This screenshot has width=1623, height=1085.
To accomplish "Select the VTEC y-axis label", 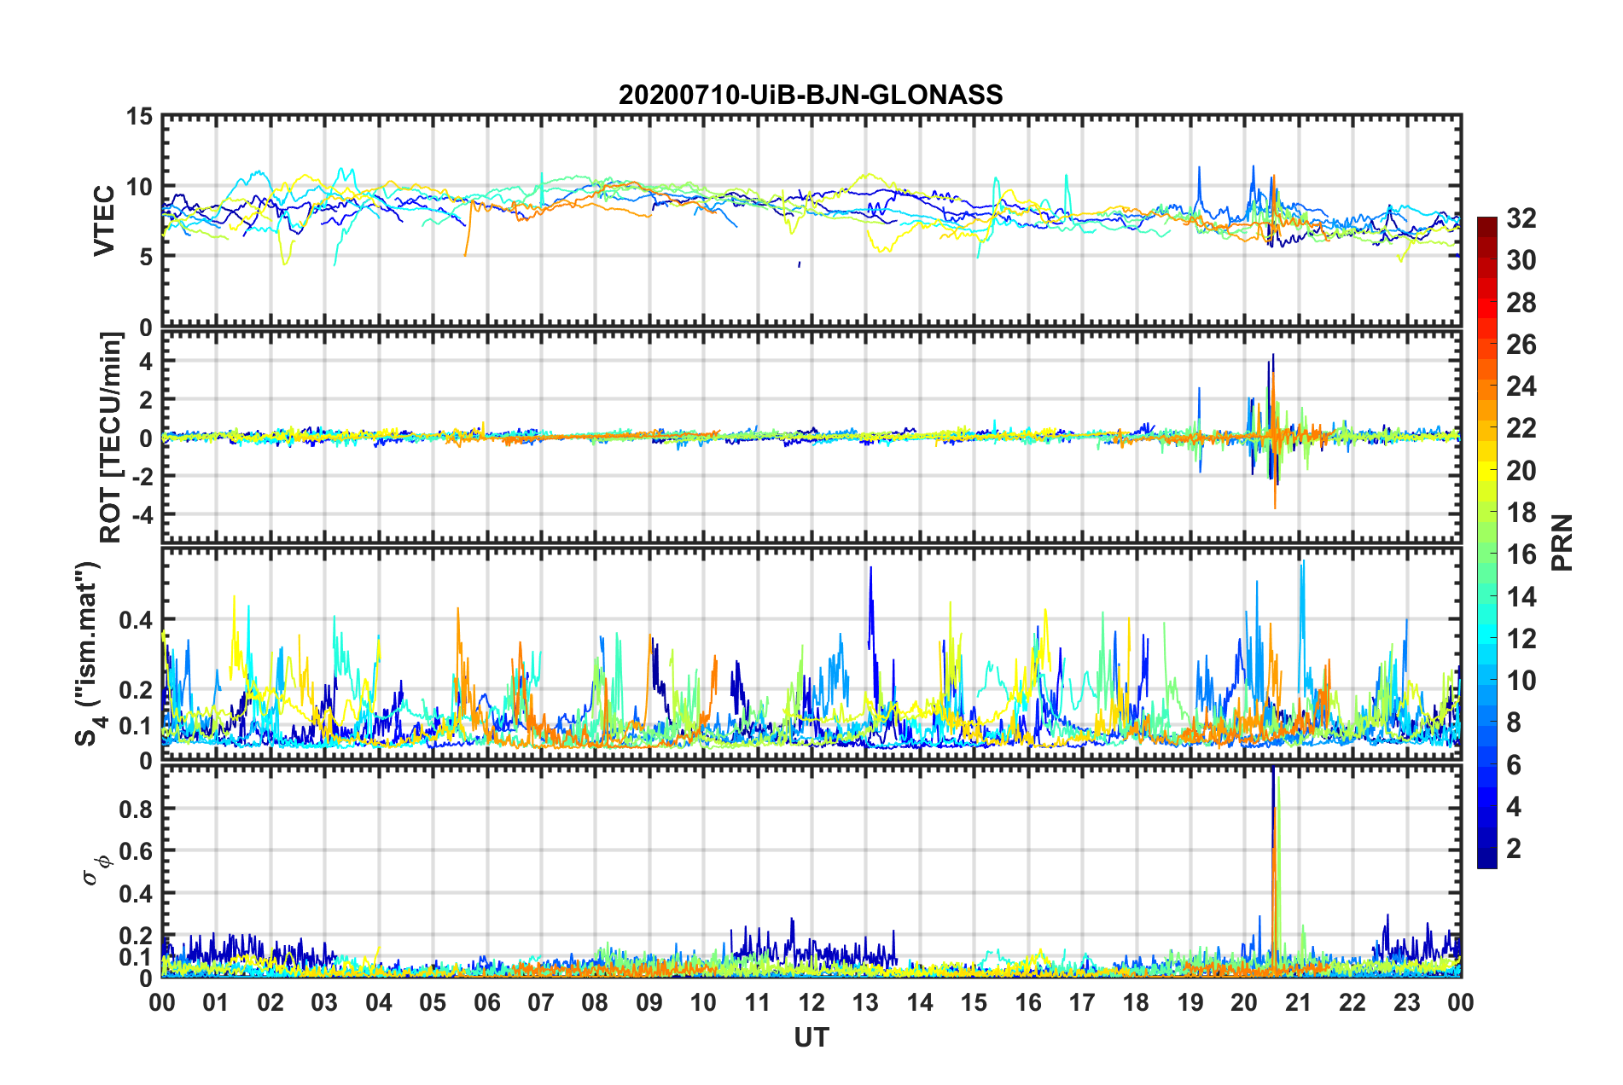I will click(104, 221).
